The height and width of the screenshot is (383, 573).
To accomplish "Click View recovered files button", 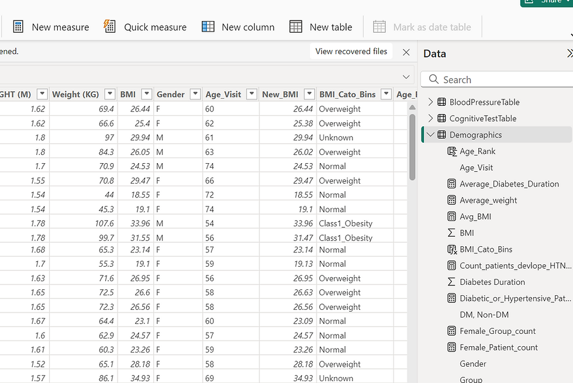I will point(351,51).
